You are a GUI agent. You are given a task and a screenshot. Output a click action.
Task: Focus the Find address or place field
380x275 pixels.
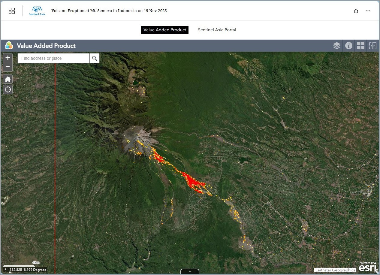pos(53,58)
